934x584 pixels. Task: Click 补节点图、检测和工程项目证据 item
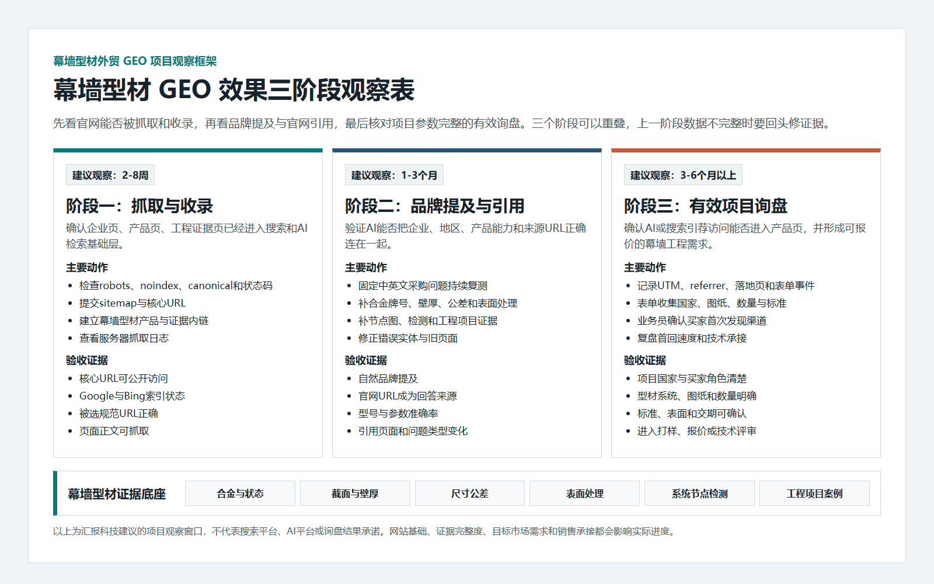coord(428,321)
